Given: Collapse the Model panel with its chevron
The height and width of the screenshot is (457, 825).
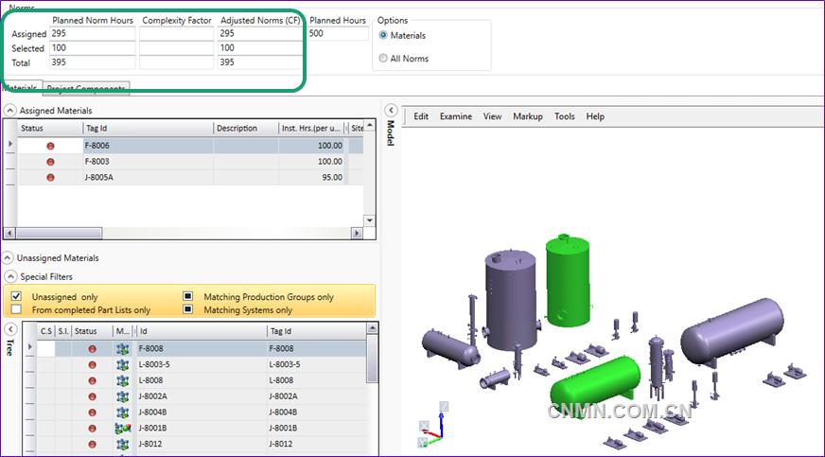Looking at the screenshot, I should click(x=390, y=111).
